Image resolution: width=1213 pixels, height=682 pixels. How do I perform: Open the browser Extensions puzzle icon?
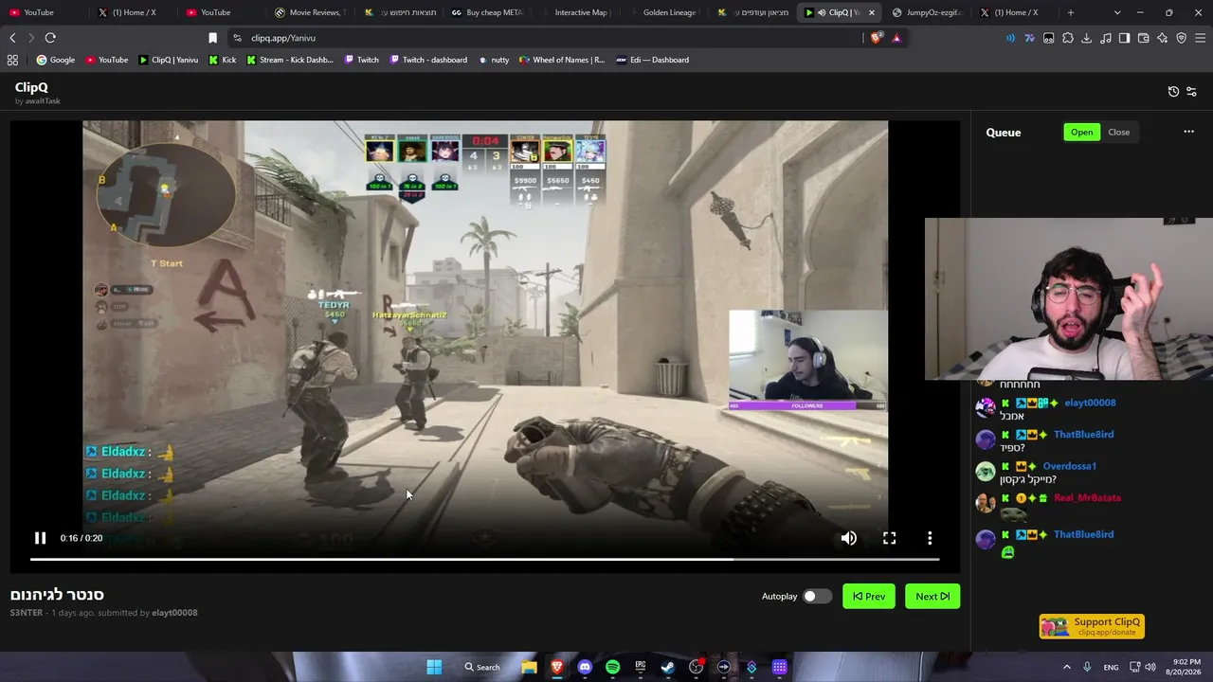1068,38
